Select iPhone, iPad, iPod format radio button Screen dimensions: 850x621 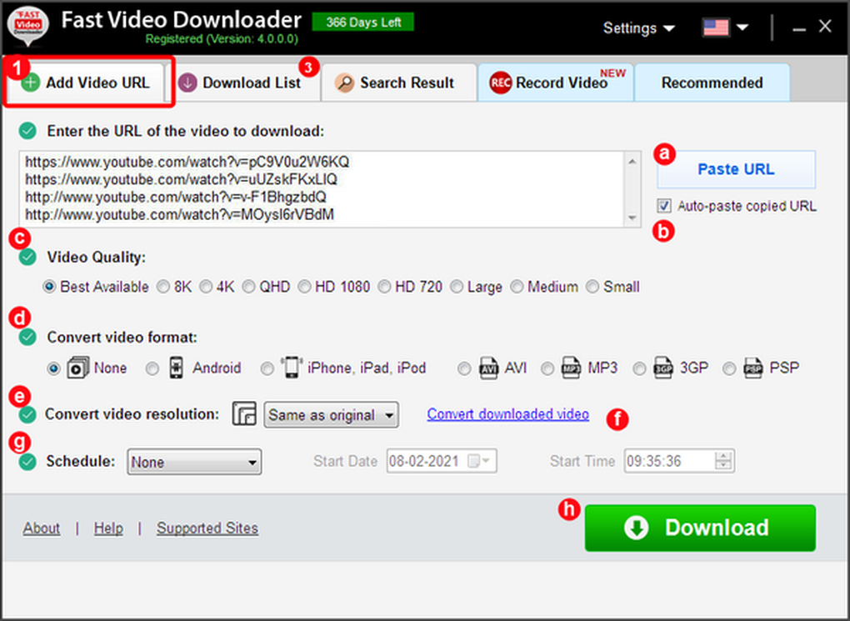click(267, 368)
